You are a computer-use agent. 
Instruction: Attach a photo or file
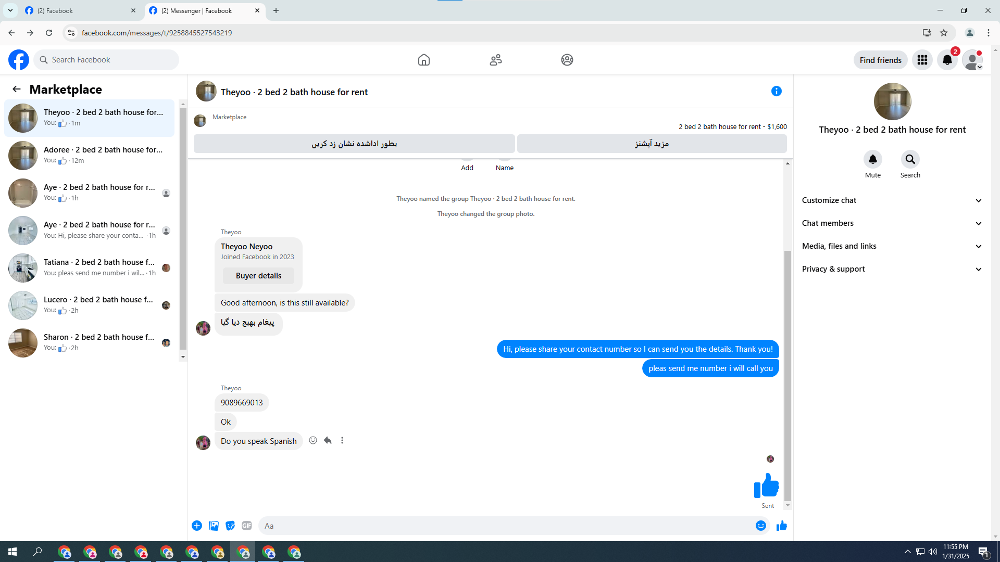(x=214, y=526)
